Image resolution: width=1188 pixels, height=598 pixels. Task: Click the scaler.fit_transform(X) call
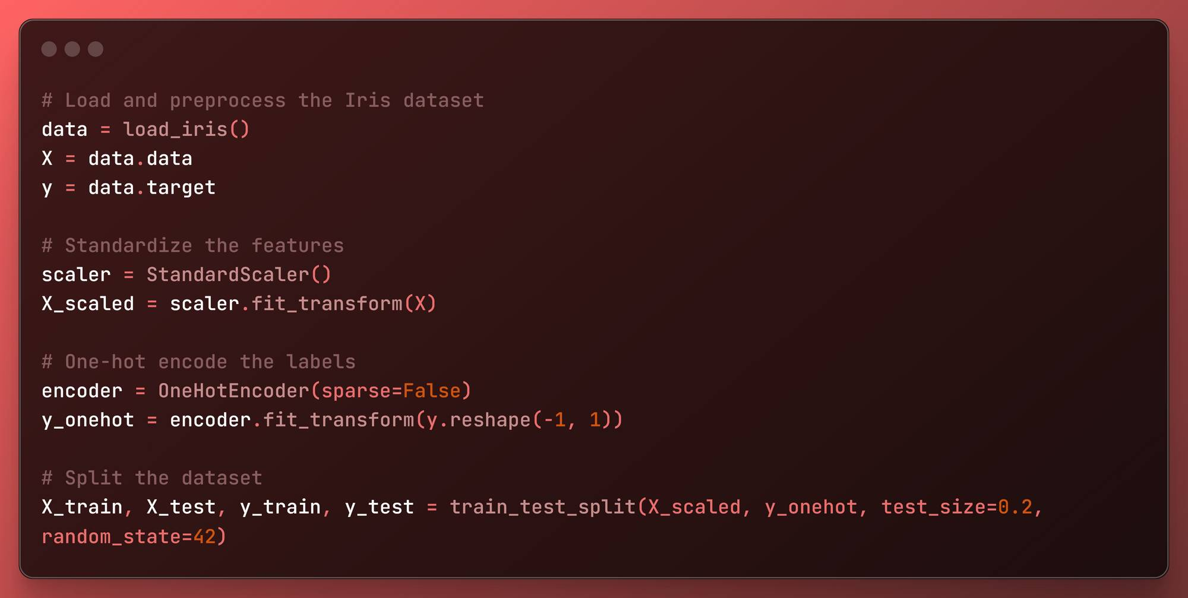click(303, 304)
